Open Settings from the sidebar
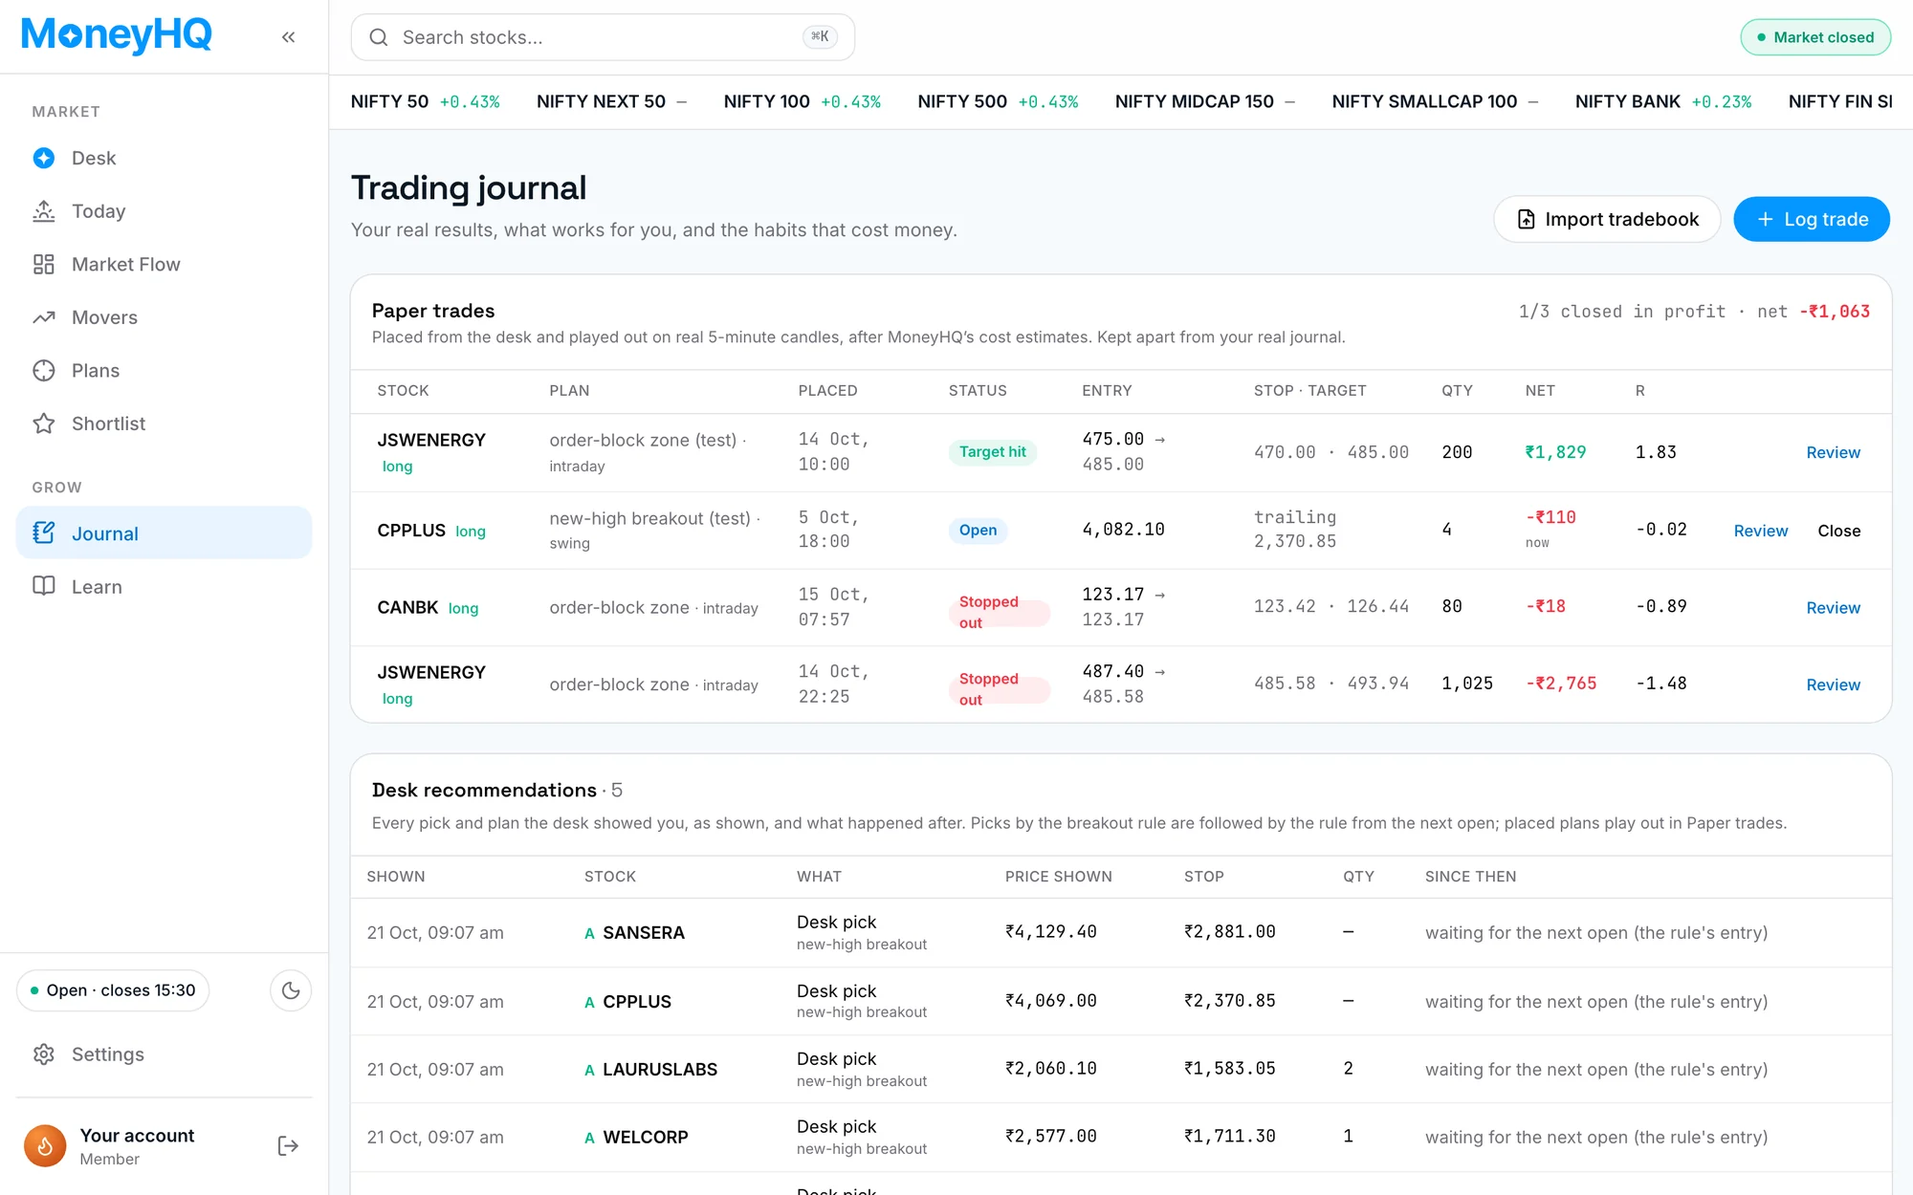 [165, 1054]
